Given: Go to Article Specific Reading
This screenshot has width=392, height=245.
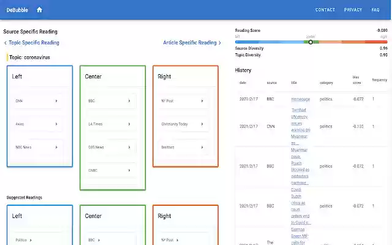Looking at the screenshot, I should pos(190,43).
